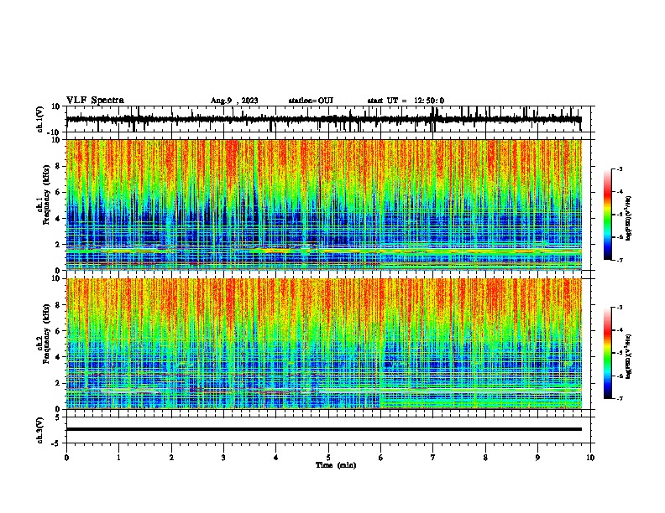Click the ch.2 frequency axis '8' tick label
The height and width of the screenshot is (513, 665).
click(x=58, y=305)
